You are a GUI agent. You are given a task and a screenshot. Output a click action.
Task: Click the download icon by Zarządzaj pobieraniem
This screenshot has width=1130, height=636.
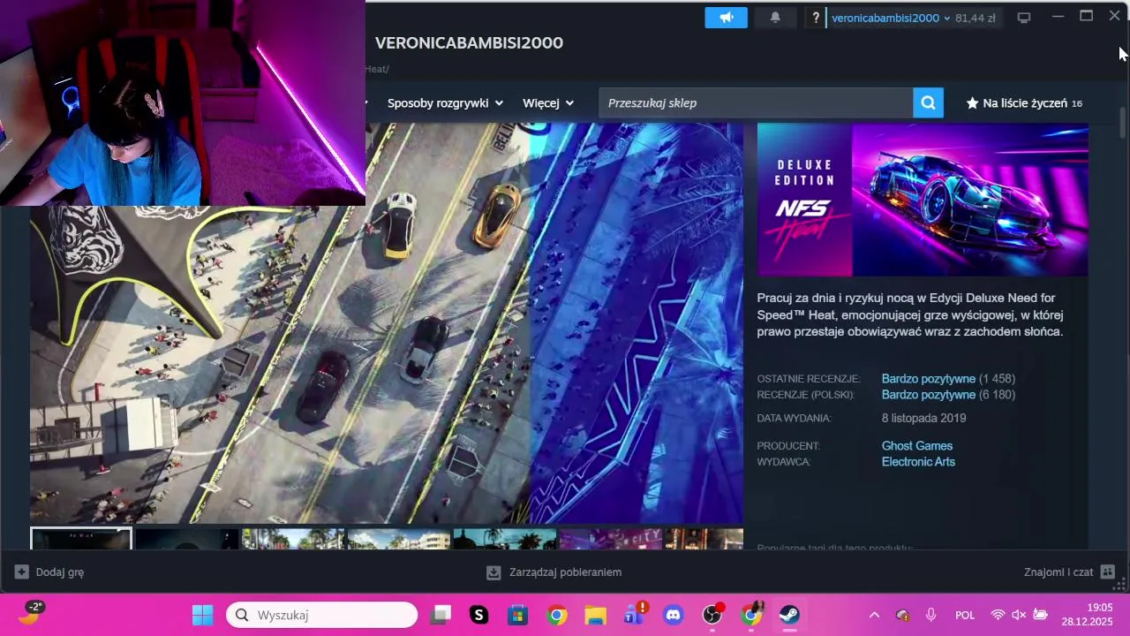point(493,572)
